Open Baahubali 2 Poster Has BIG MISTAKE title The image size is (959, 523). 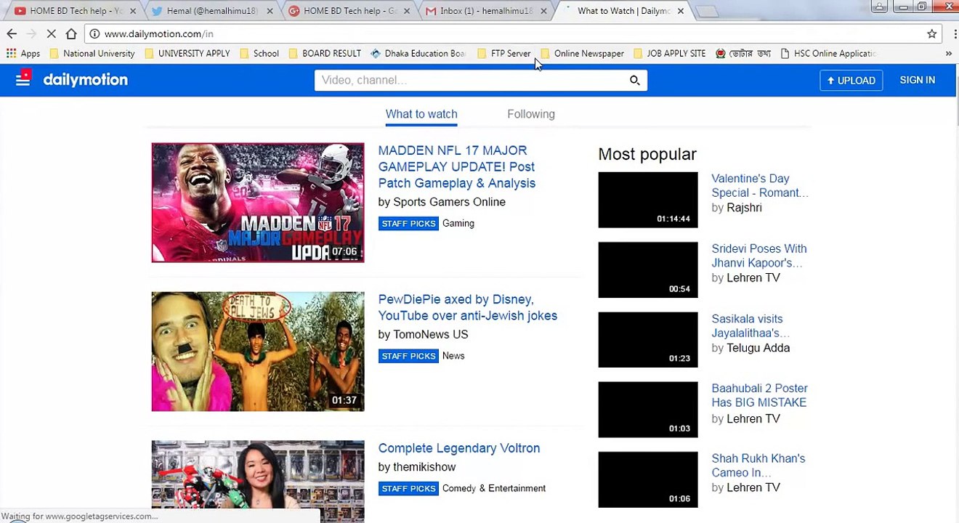pyautogui.click(x=759, y=395)
